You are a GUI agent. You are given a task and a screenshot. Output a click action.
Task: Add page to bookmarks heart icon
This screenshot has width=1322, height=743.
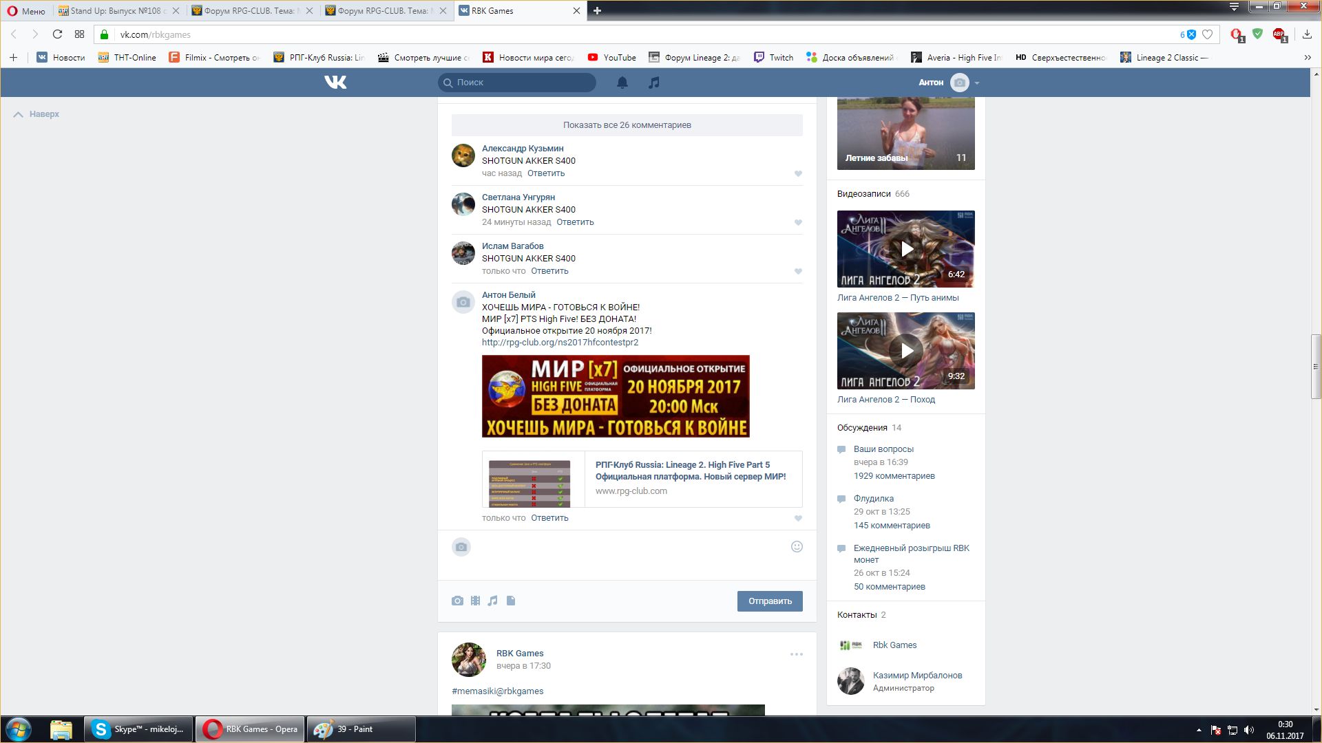(x=1207, y=34)
